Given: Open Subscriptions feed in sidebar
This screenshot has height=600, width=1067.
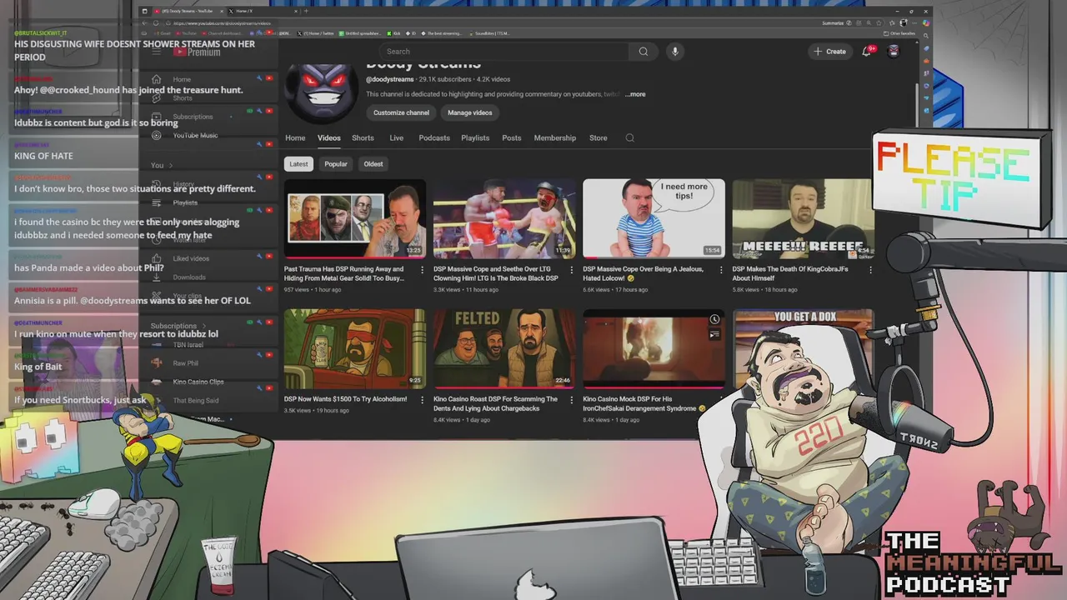Looking at the screenshot, I should (x=193, y=117).
